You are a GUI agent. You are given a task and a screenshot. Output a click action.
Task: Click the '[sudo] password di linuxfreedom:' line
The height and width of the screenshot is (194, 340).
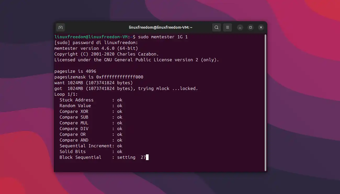tap(96, 43)
